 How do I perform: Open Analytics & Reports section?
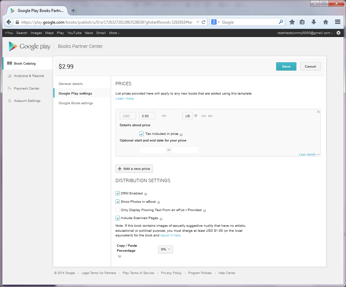(29, 76)
